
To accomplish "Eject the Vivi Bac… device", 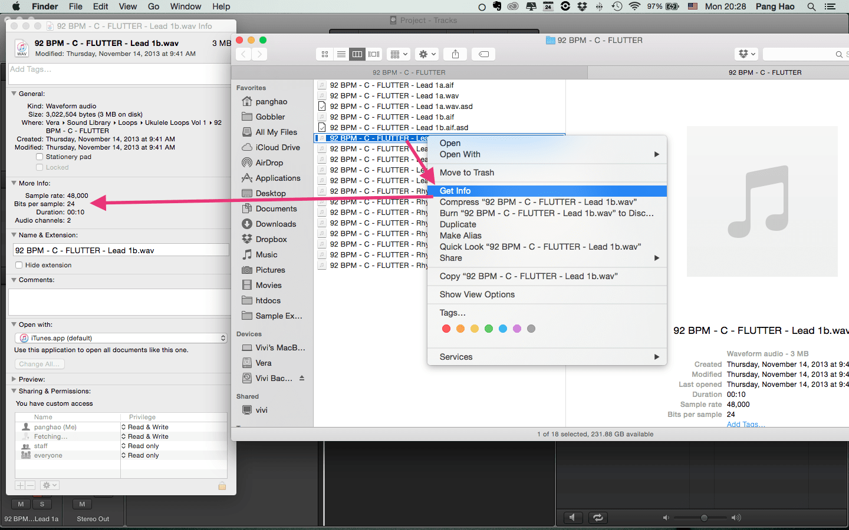I will coord(302,378).
